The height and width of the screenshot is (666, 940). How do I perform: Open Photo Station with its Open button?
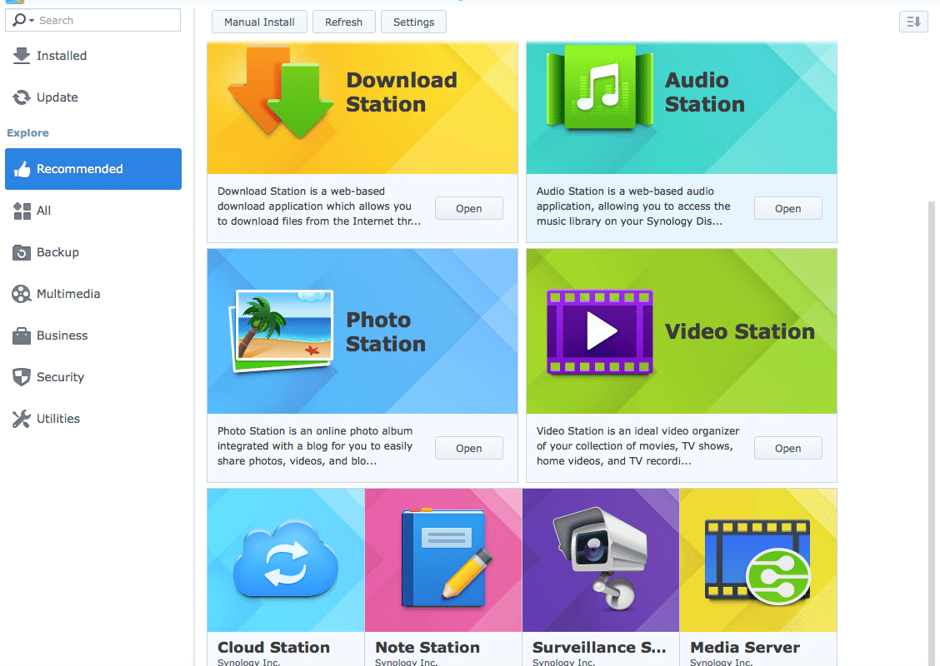tap(469, 448)
